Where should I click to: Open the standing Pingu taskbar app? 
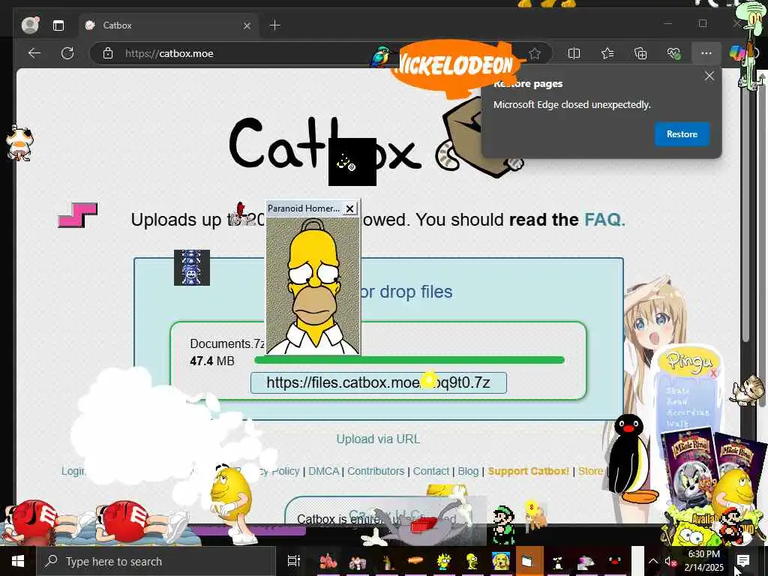pyautogui.click(x=557, y=561)
